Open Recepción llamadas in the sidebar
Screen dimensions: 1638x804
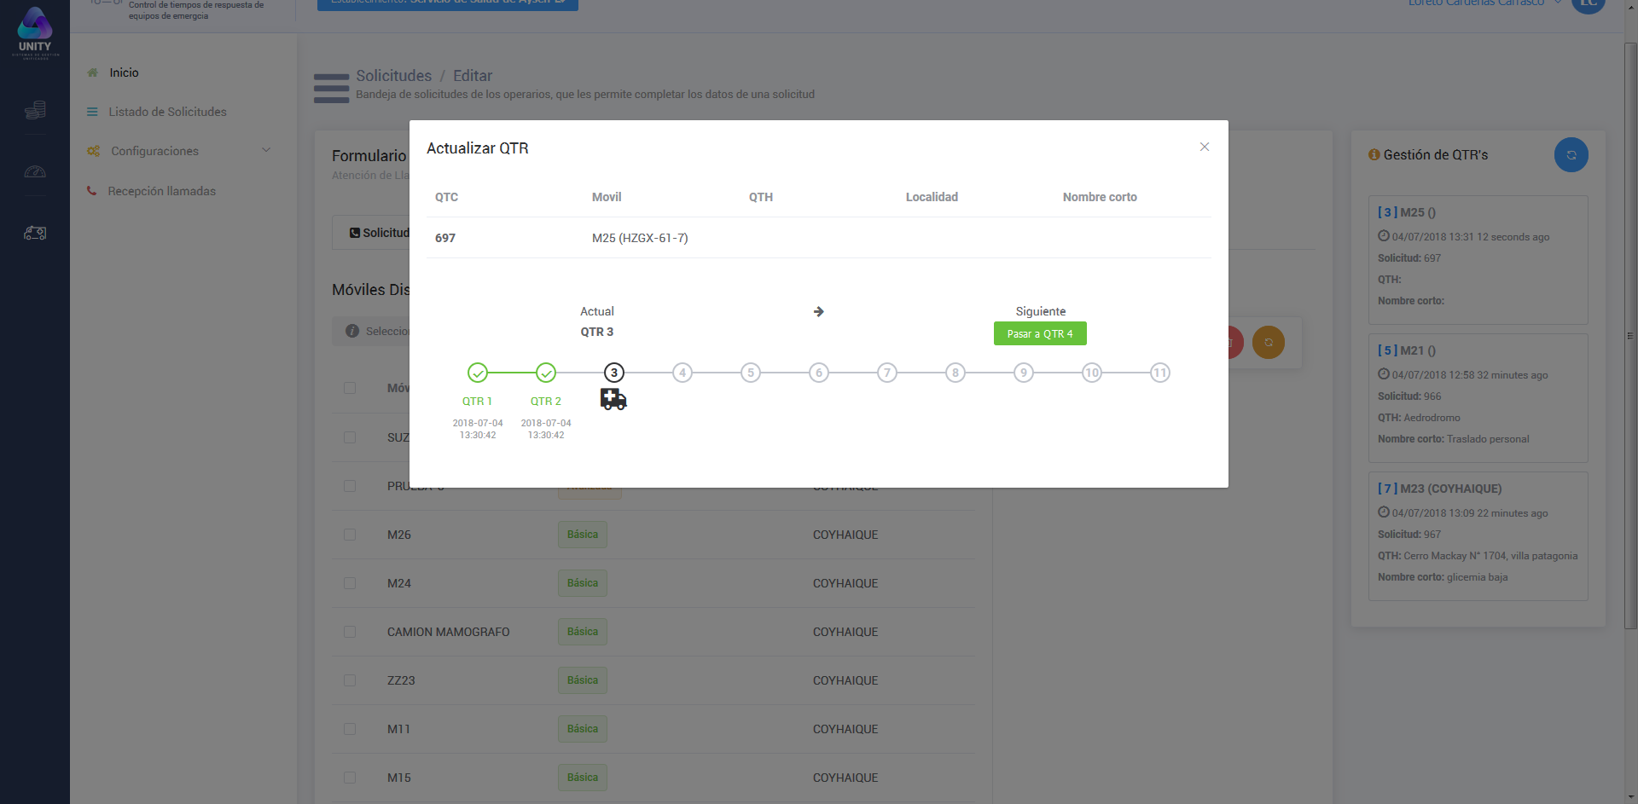point(161,191)
